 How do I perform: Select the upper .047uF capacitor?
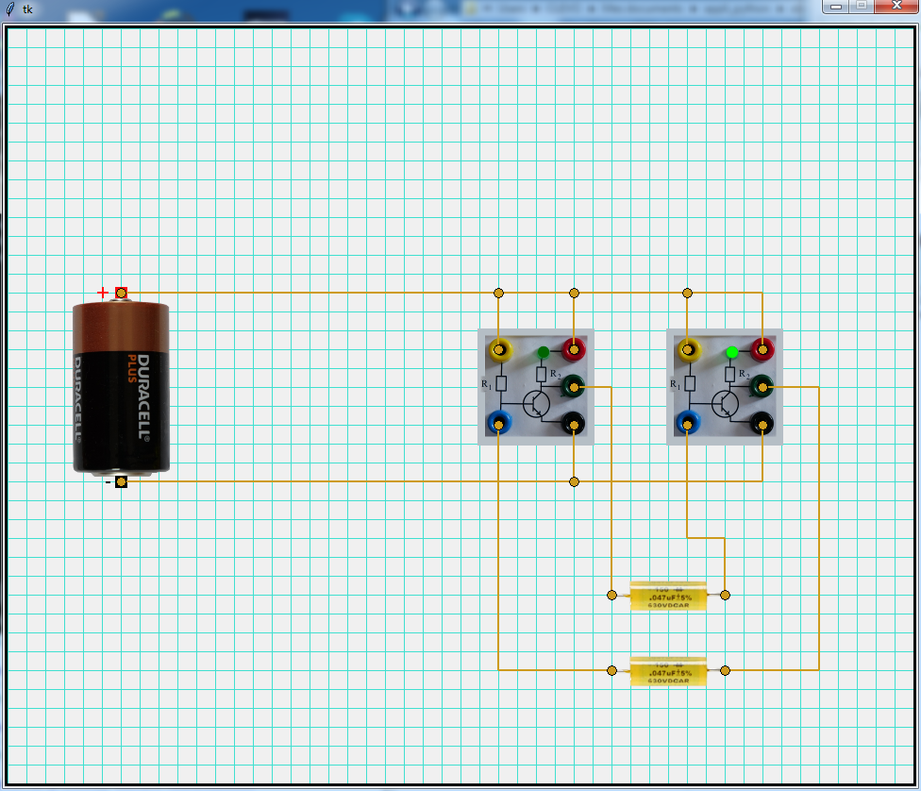[668, 596]
